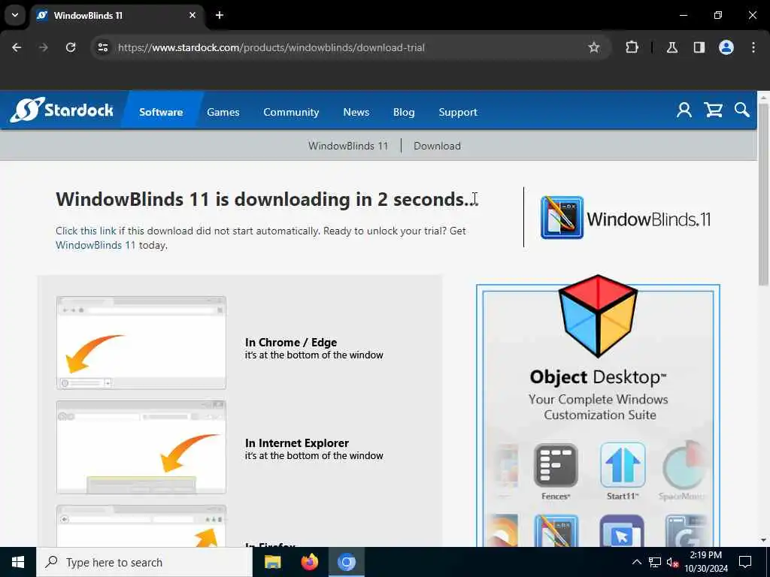The image size is (770, 577).
Task: Click the Chrome / Edge download thumbnail
Action: point(141,343)
